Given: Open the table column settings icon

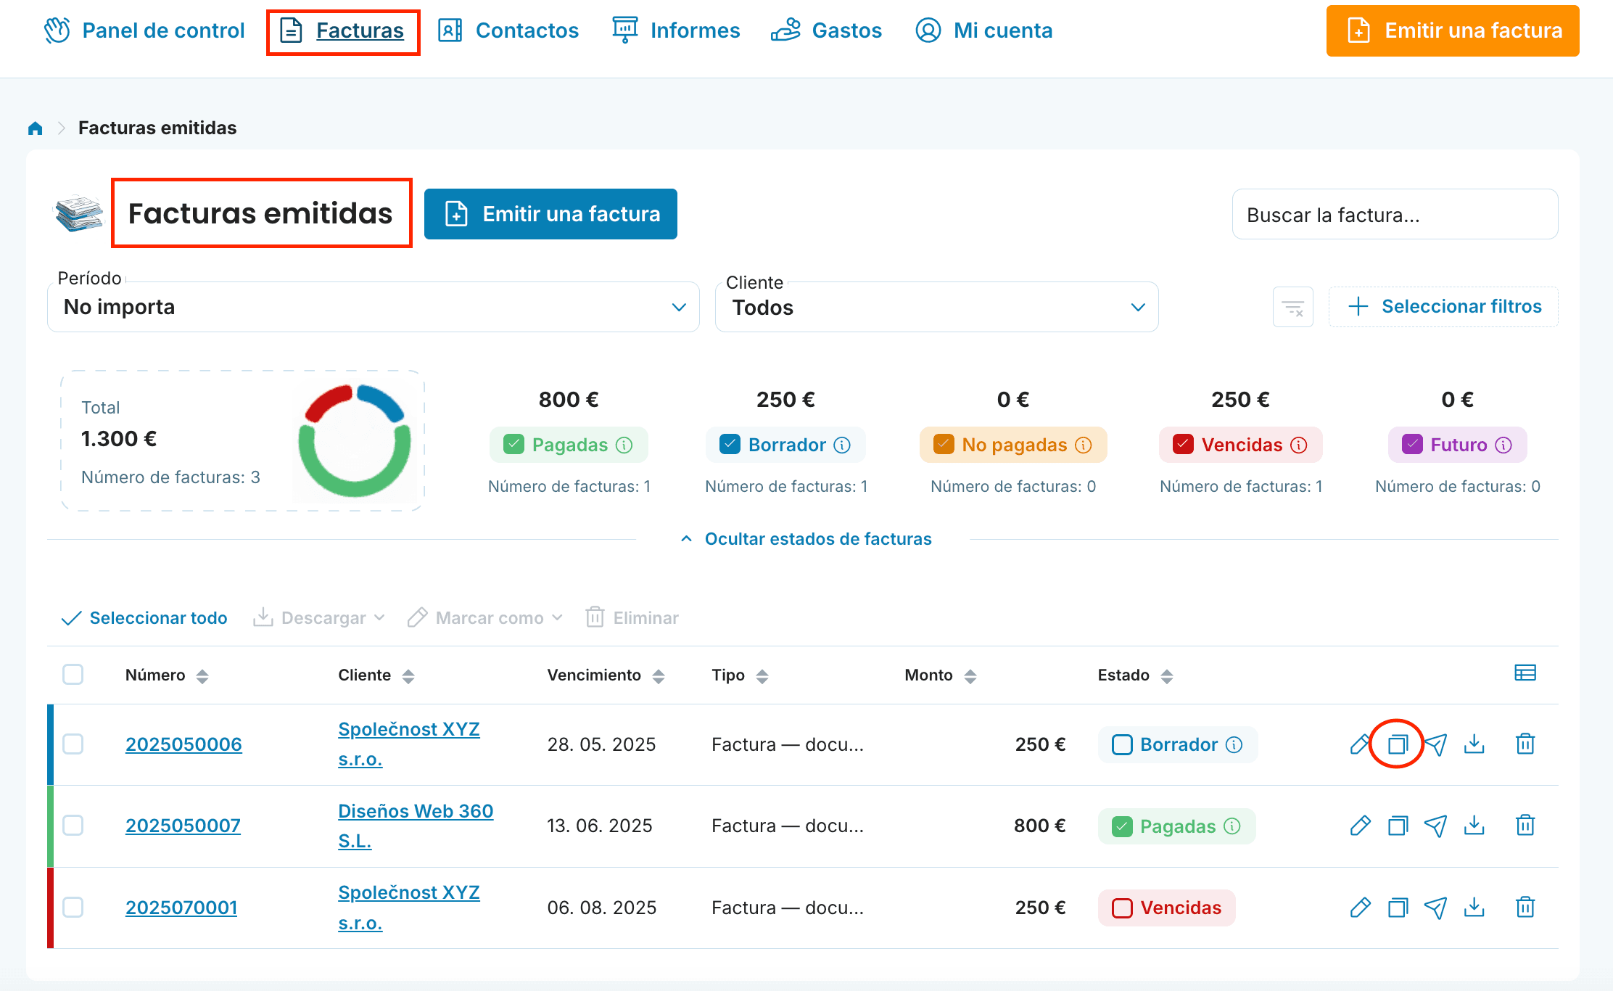Looking at the screenshot, I should pos(1525,673).
